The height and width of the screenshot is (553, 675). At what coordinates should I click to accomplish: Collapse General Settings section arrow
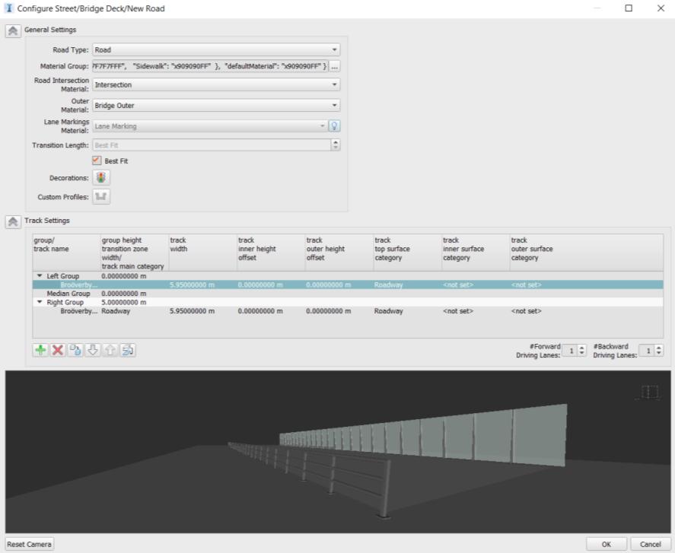[13, 30]
